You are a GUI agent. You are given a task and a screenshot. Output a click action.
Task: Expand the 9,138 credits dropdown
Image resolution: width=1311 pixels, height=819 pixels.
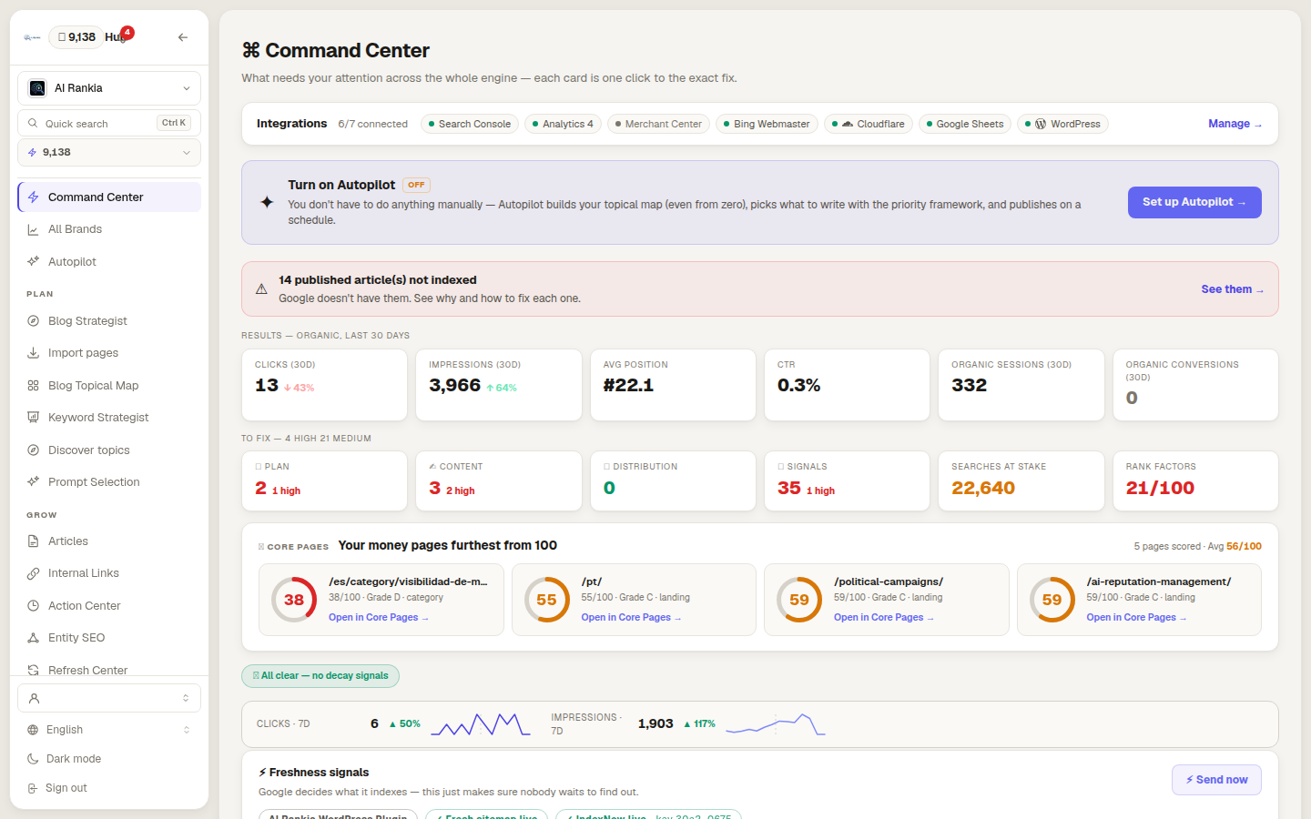pyautogui.click(x=109, y=153)
